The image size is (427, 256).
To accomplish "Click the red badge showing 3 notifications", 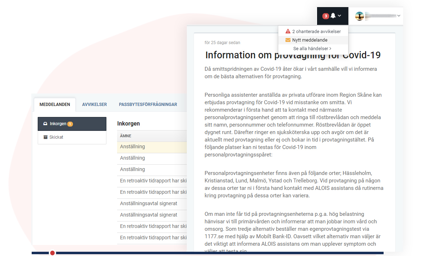I will pos(326,16).
